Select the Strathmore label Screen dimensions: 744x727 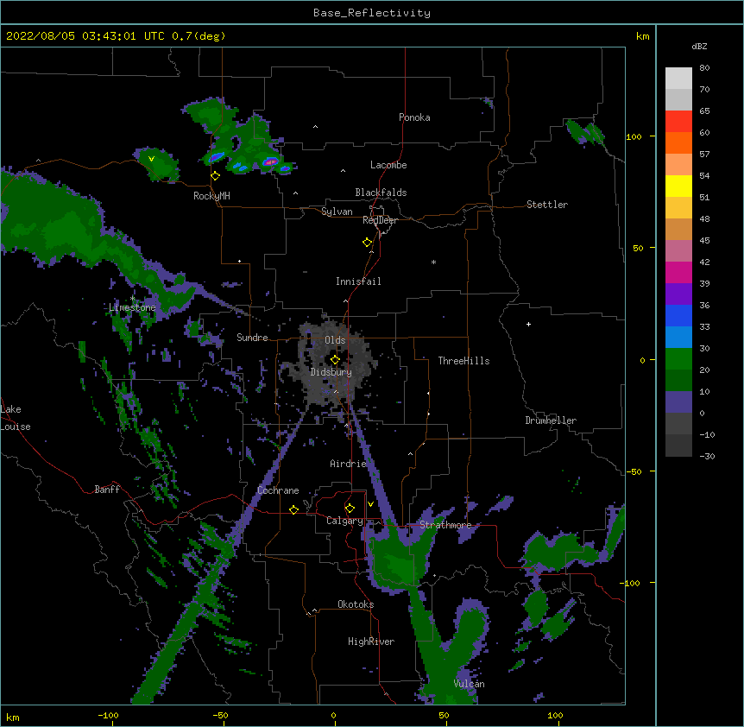point(445,525)
